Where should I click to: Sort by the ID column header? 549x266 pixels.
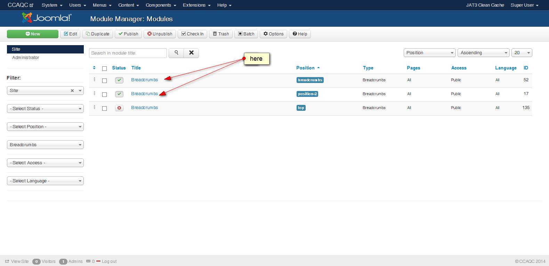[526, 68]
